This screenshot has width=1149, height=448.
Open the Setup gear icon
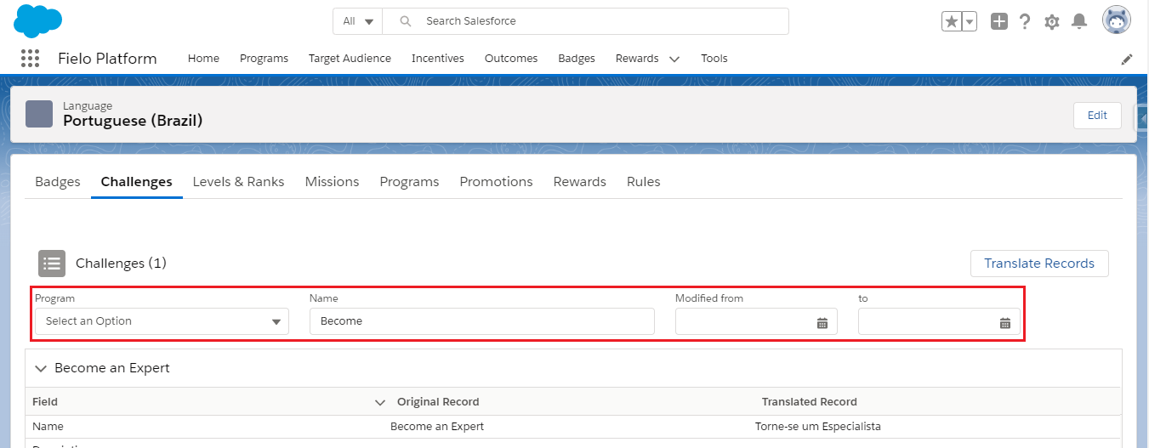1052,21
